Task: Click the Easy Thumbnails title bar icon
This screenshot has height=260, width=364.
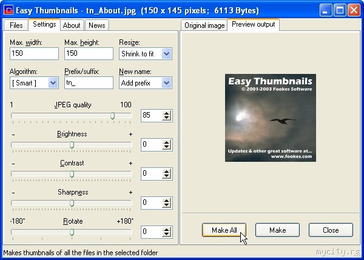Action: [8, 10]
